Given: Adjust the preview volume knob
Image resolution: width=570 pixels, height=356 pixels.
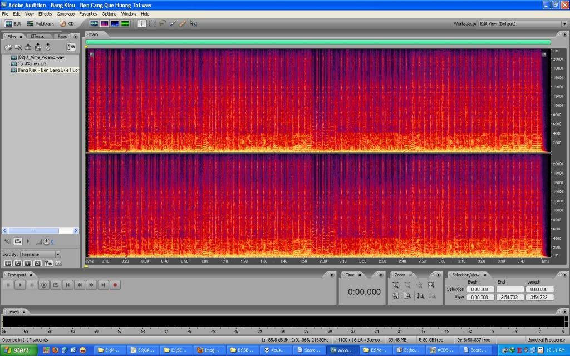Looking at the screenshot, I should [x=46, y=241].
